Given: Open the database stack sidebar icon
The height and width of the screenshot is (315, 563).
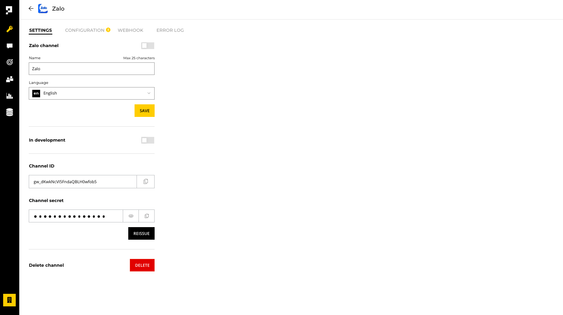Looking at the screenshot, I should 9,113.
